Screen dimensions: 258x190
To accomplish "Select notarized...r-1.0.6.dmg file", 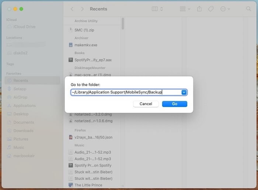I will [94, 121].
